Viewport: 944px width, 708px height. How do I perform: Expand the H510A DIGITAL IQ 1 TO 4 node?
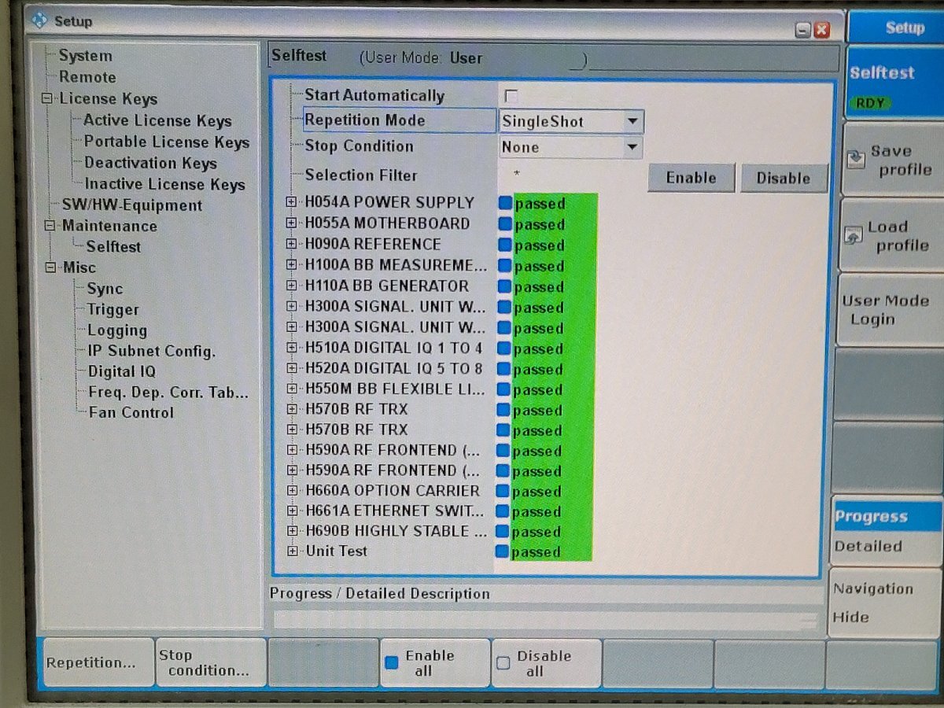pos(292,348)
